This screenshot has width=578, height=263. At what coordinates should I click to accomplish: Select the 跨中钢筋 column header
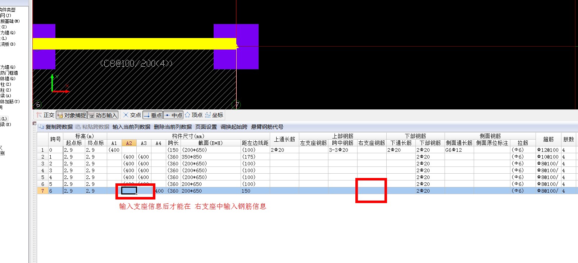point(342,143)
